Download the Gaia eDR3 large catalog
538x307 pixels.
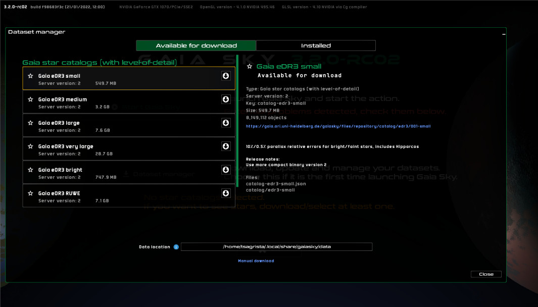[225, 123]
